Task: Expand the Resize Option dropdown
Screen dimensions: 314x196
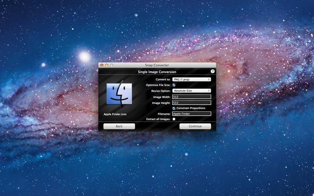Action: [x=192, y=91]
